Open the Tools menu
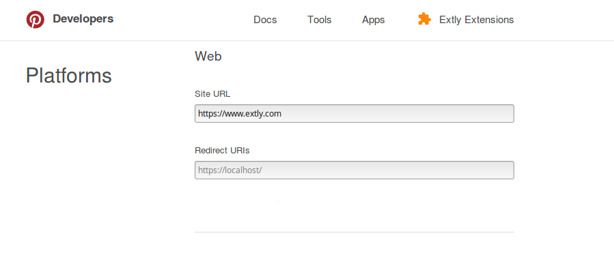The width and height of the screenshot is (614, 272). [x=320, y=20]
